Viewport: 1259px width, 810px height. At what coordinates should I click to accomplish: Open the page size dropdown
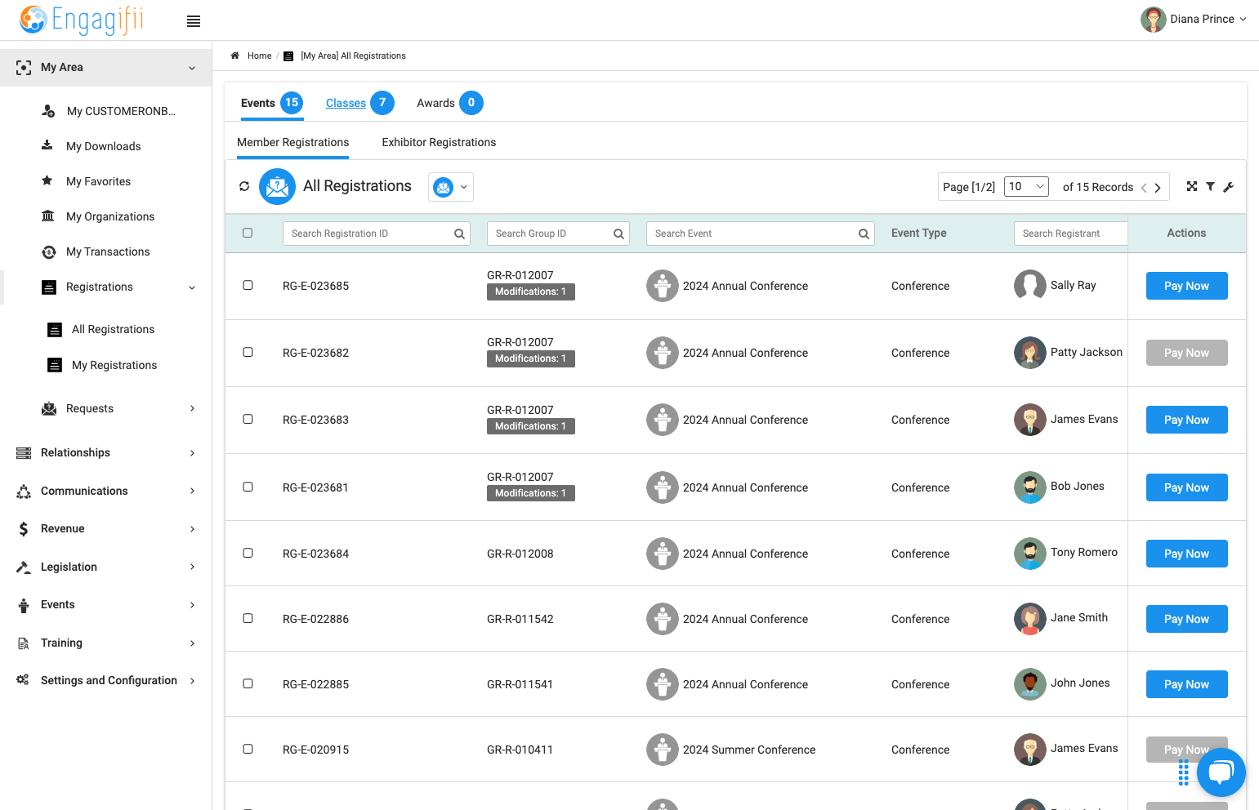coord(1026,187)
